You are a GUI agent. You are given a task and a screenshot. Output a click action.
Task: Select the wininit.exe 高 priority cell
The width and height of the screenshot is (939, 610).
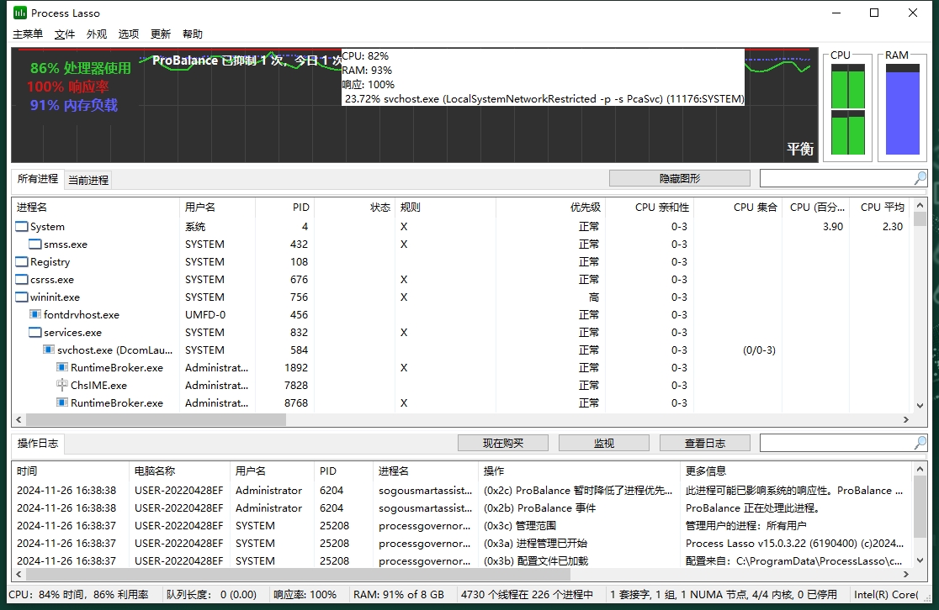click(x=593, y=297)
